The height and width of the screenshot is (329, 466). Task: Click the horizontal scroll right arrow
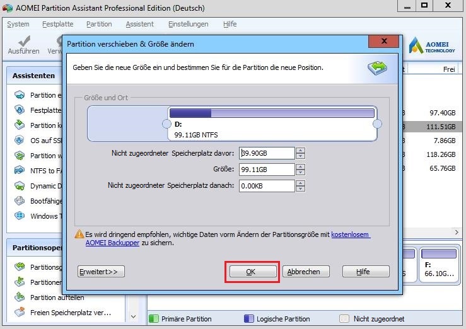(x=457, y=232)
